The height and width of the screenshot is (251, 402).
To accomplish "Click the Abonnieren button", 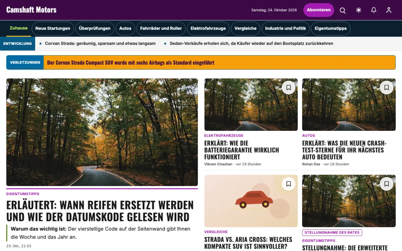I will [319, 10].
